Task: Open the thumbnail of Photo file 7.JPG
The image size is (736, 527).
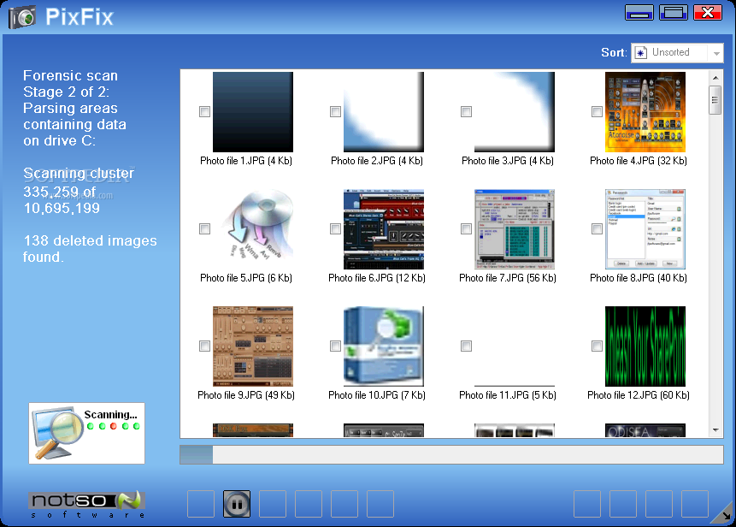Action: click(x=515, y=228)
